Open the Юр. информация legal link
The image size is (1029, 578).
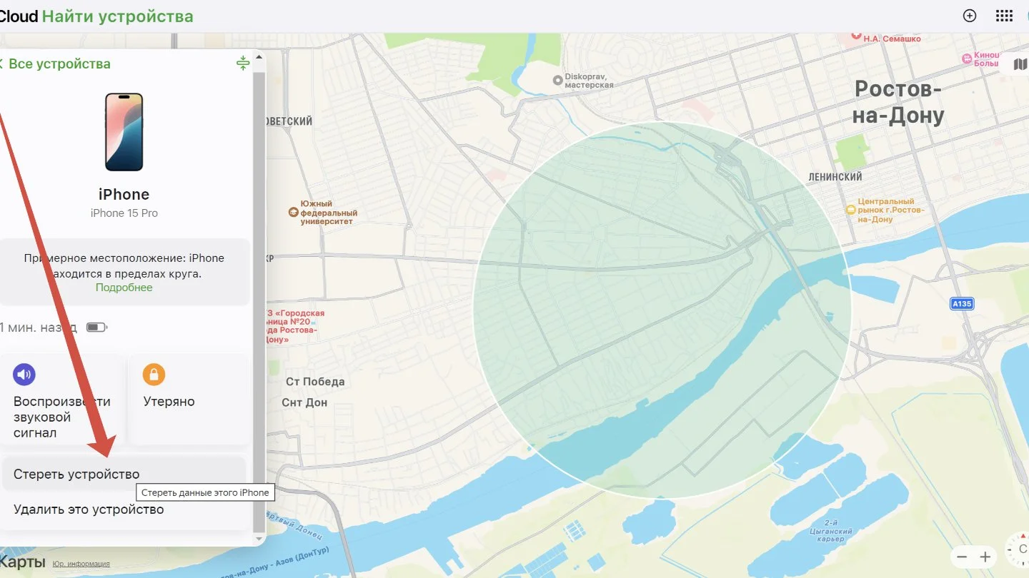tap(81, 564)
